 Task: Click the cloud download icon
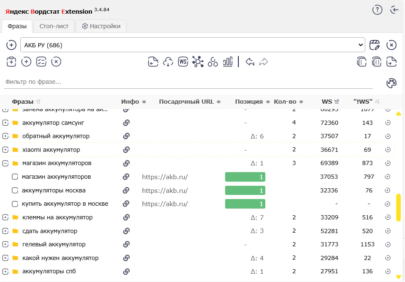point(168,62)
